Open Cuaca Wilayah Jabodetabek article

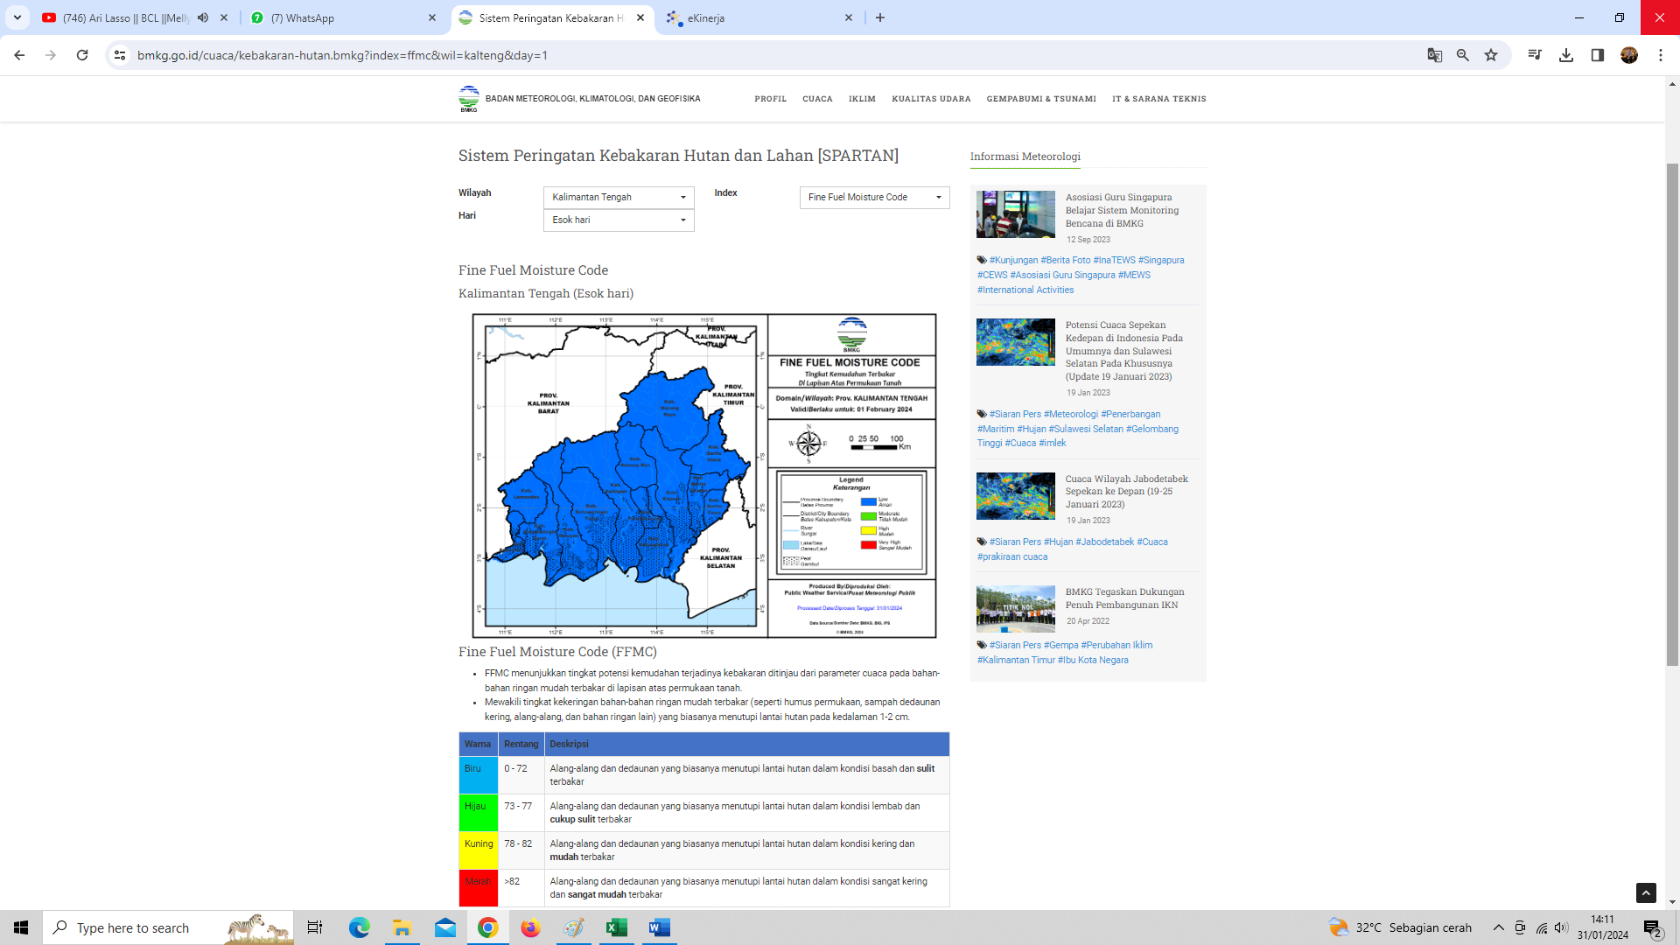(x=1126, y=492)
